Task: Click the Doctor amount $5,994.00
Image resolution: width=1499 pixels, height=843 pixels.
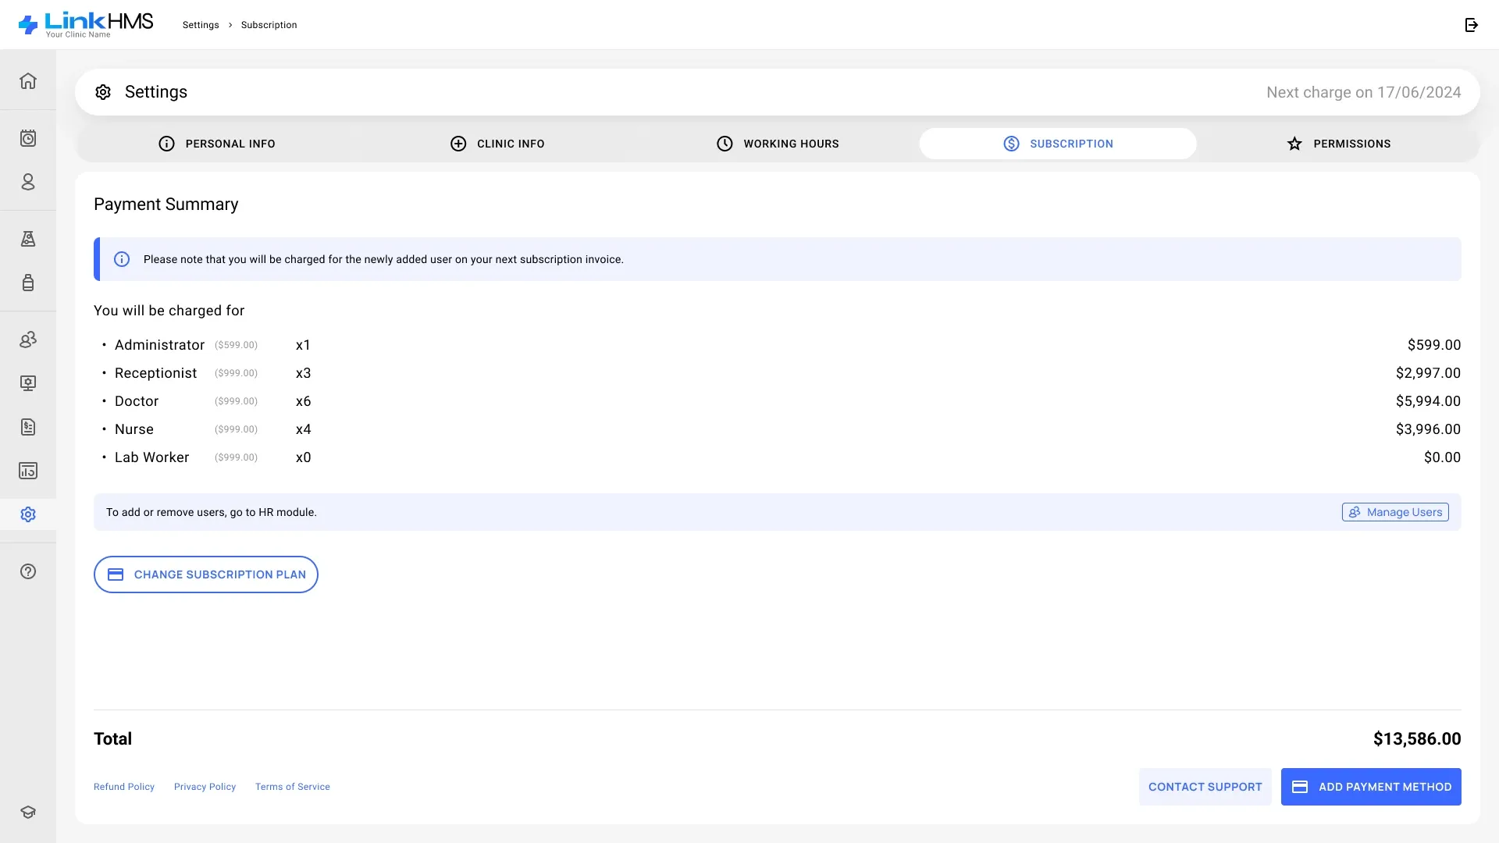Action: point(1428,401)
